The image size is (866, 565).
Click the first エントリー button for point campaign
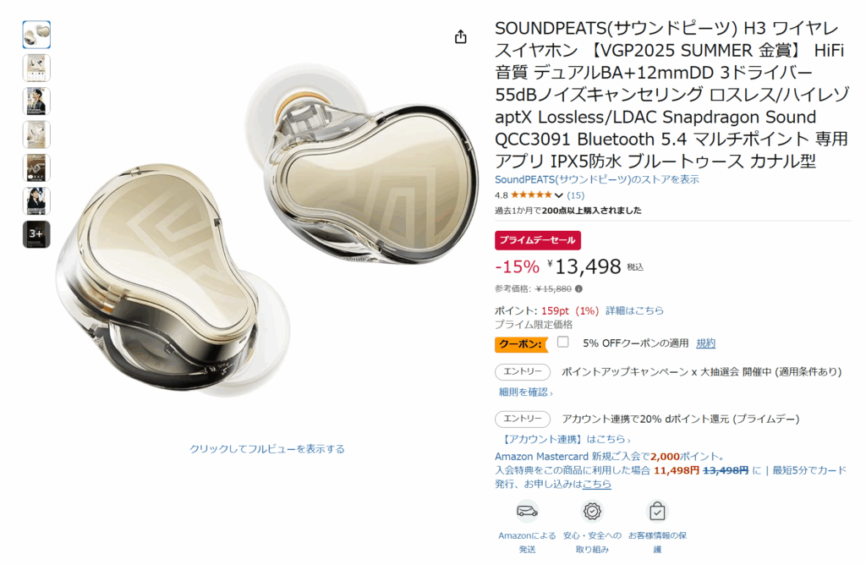(x=523, y=371)
